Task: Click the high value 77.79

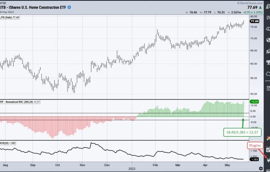Action: (x=207, y=12)
